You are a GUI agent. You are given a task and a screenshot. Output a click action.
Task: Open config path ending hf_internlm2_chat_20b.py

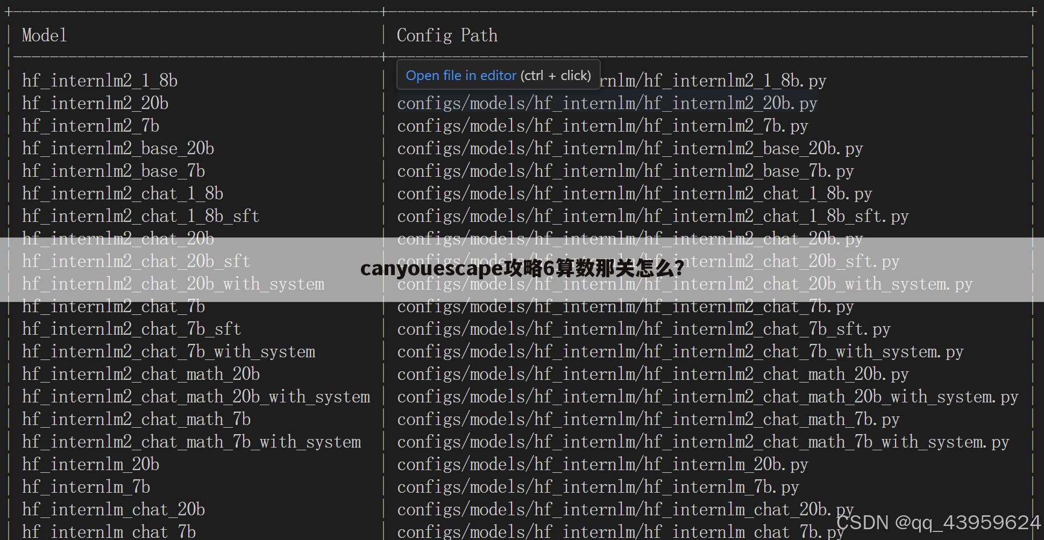tap(630, 239)
